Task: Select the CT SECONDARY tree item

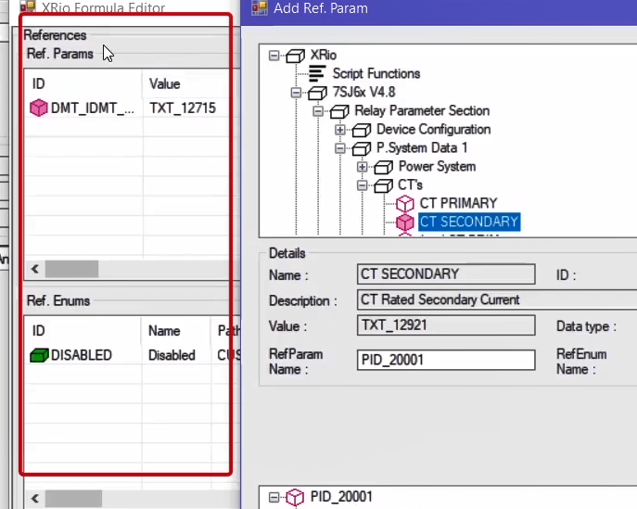Action: 468,222
